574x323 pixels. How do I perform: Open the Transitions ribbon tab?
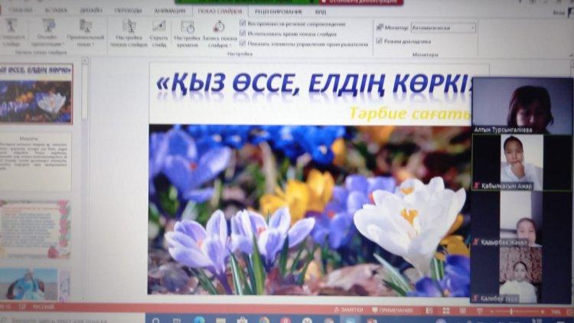coord(128,11)
